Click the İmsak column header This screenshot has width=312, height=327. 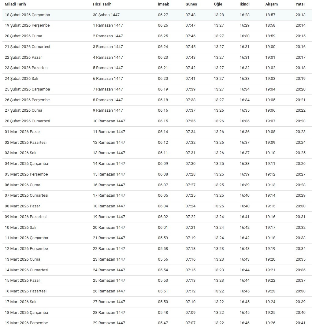coord(163,4)
